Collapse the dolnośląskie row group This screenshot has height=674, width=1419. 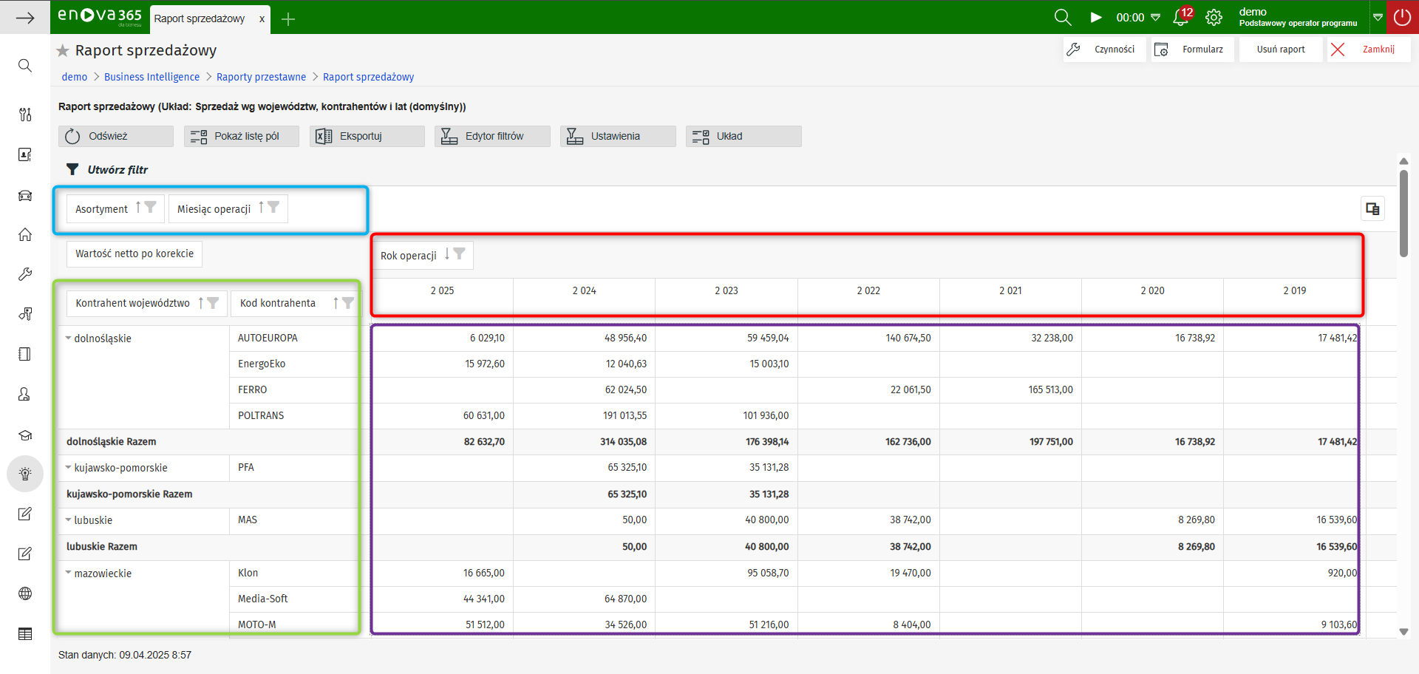click(69, 338)
